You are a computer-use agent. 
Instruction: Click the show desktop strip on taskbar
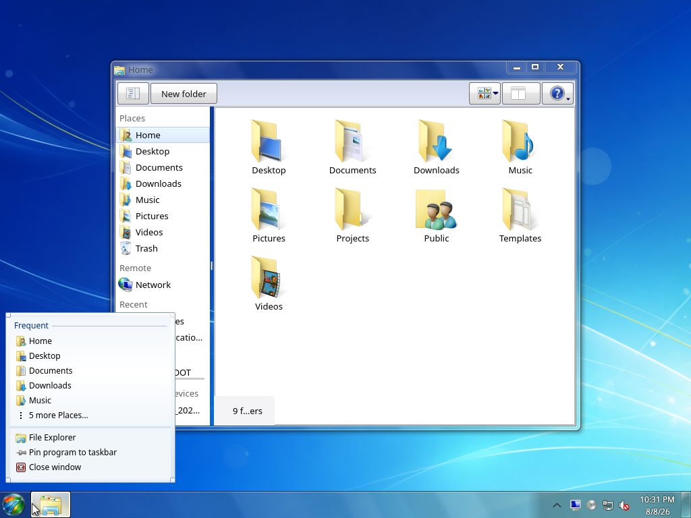(x=686, y=505)
